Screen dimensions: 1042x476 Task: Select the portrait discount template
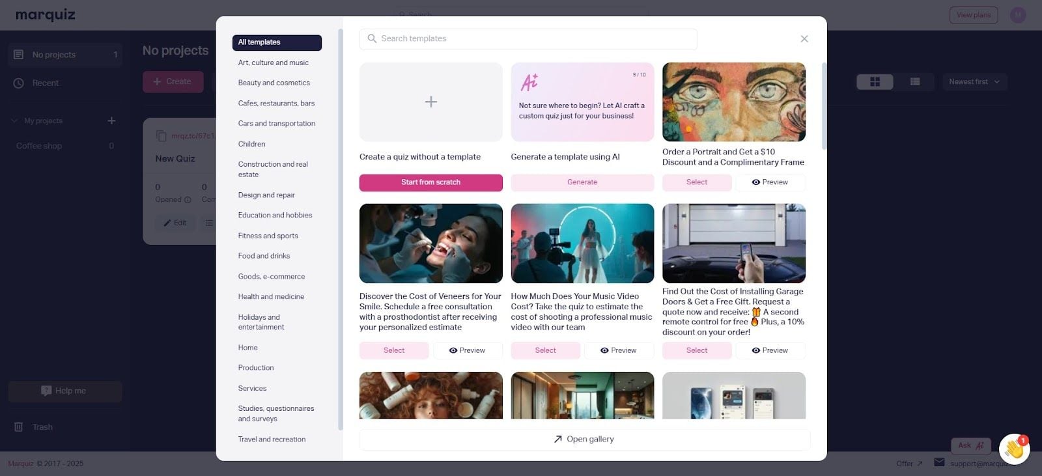click(x=697, y=182)
